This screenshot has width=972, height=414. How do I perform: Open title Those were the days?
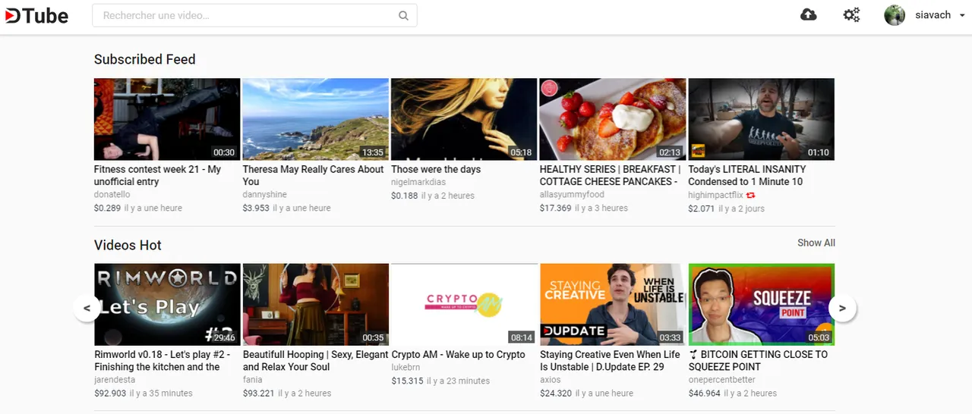tap(436, 169)
